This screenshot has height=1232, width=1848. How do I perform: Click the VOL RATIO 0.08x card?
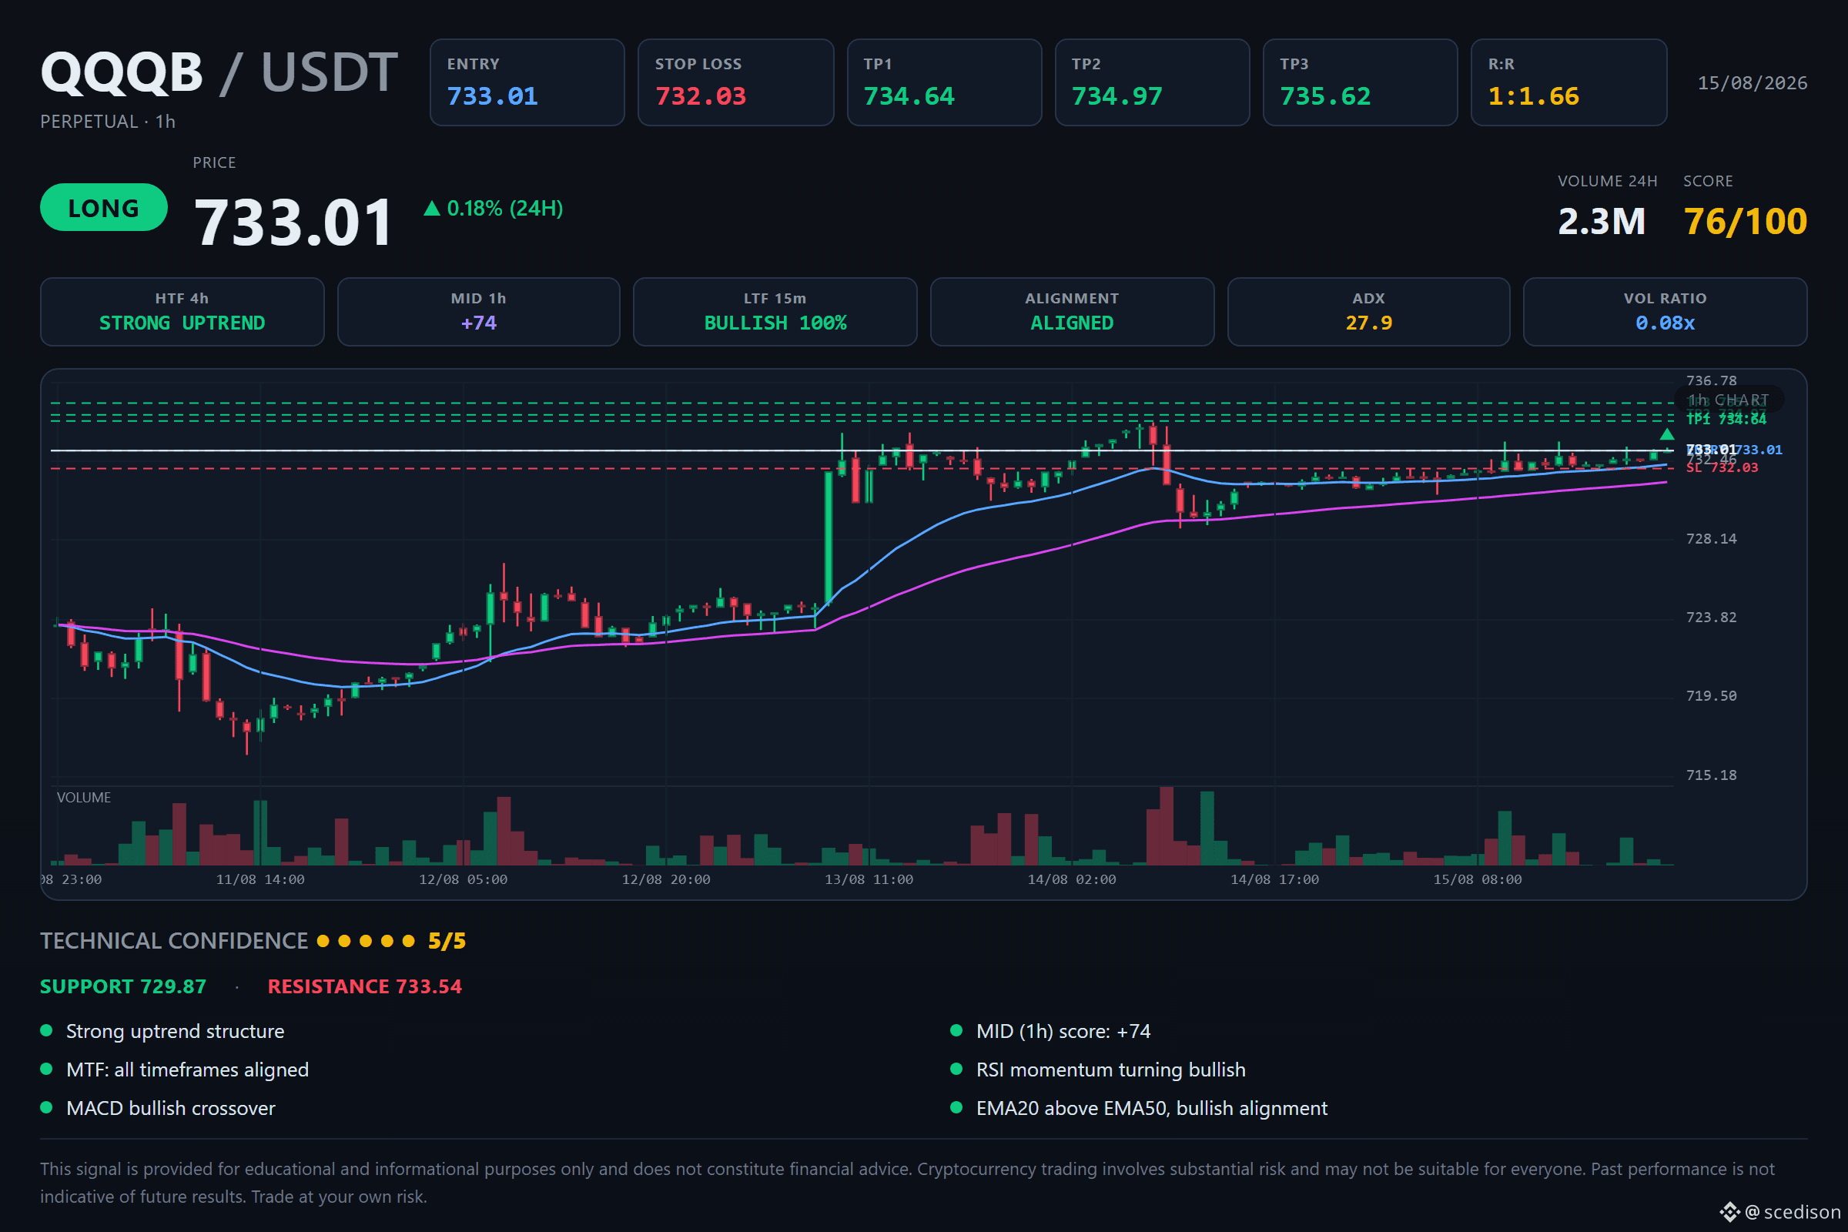(1665, 311)
